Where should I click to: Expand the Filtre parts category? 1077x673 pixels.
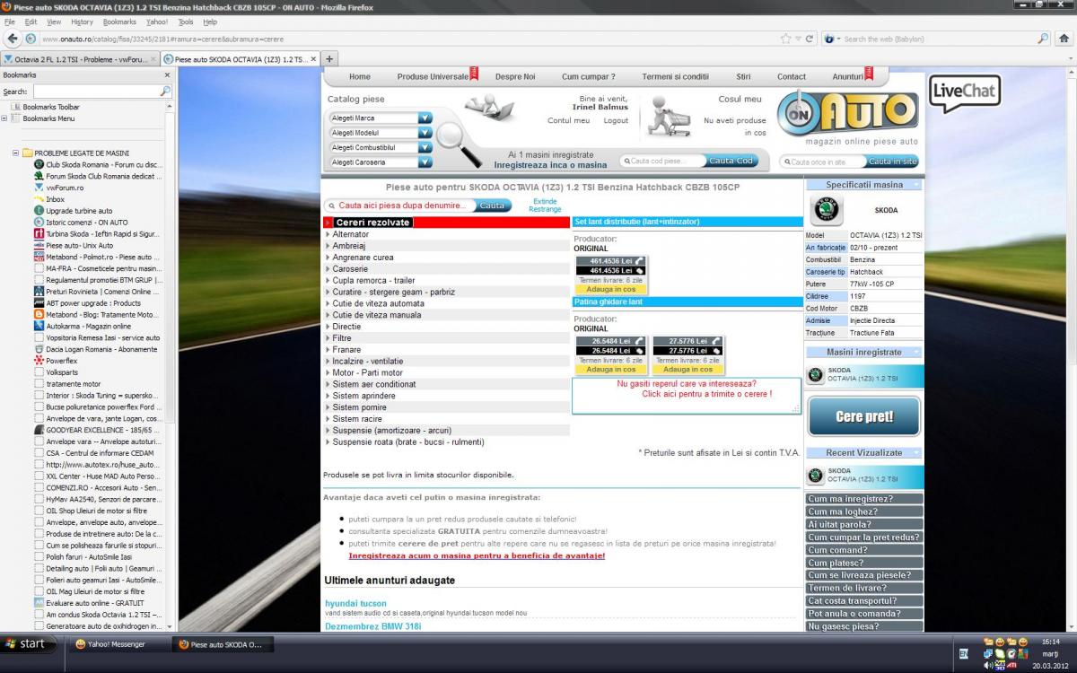[x=342, y=338]
